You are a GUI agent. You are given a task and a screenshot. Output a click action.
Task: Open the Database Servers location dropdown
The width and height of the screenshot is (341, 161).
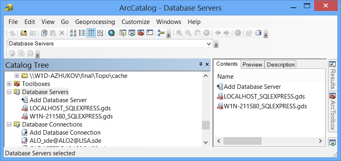[209, 43]
